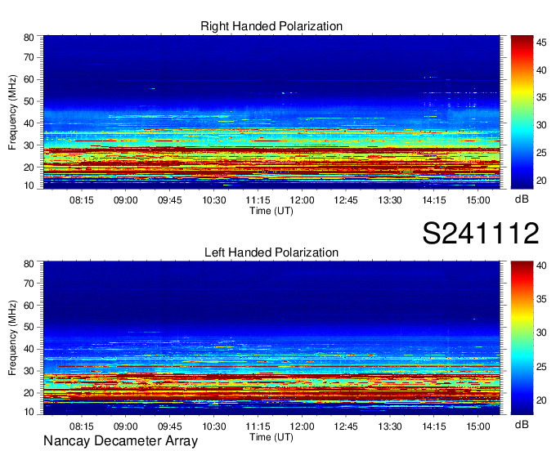
Task: Click the 08:15 time tick under the right-handed plot
Action: pyautogui.click(x=82, y=200)
